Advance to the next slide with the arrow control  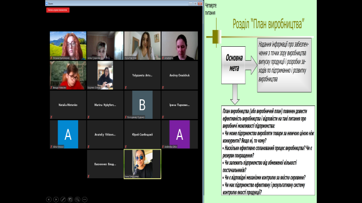click(56, 199)
